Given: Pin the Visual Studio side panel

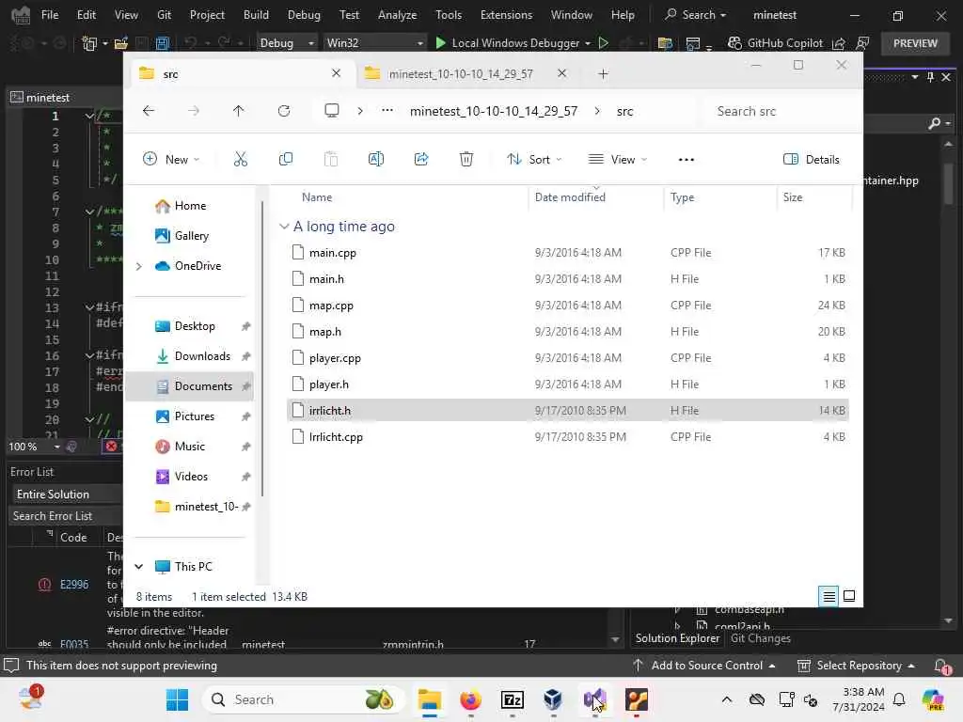Looking at the screenshot, I should tap(930, 77).
